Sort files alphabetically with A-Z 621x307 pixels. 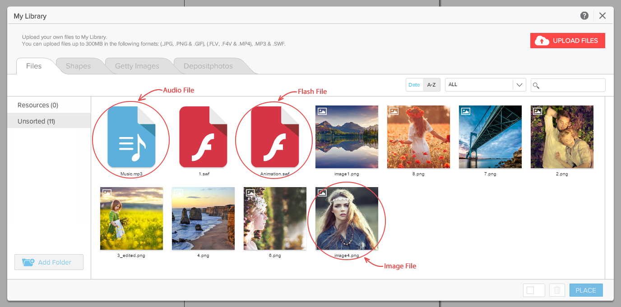click(431, 85)
